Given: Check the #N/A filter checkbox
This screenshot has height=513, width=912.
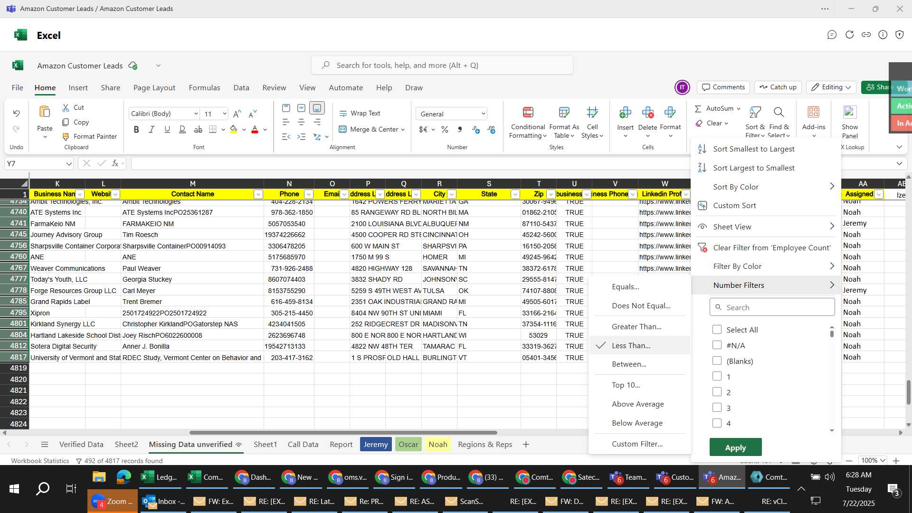Looking at the screenshot, I should pos(717,345).
